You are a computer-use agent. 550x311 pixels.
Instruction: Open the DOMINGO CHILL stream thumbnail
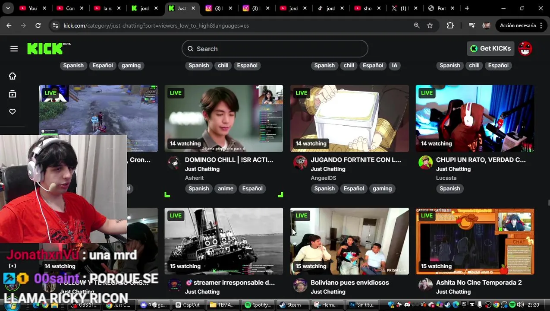click(x=224, y=118)
